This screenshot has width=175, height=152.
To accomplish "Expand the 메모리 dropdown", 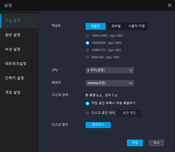I will tap(110, 83).
